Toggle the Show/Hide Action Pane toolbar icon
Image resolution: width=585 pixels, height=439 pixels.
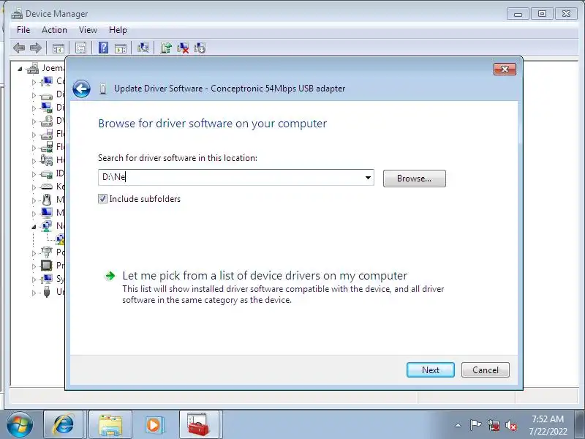(121, 48)
